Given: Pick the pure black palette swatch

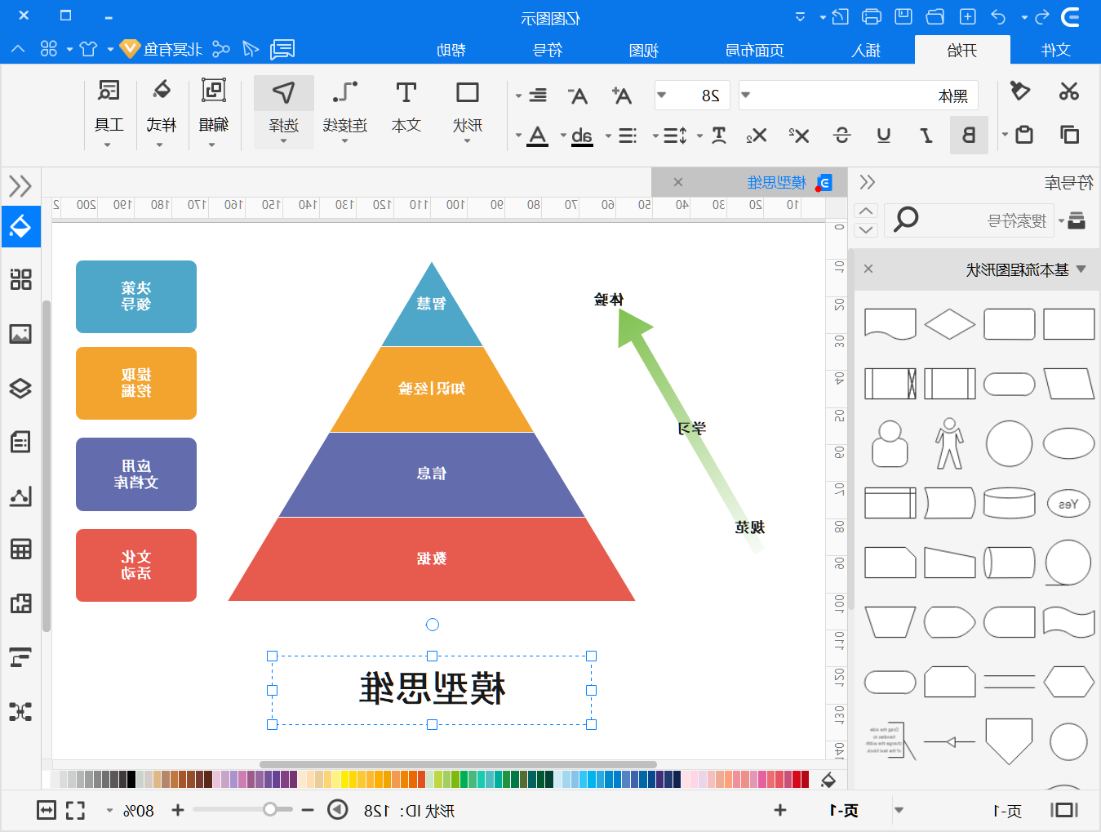Looking at the screenshot, I should coord(131,779).
